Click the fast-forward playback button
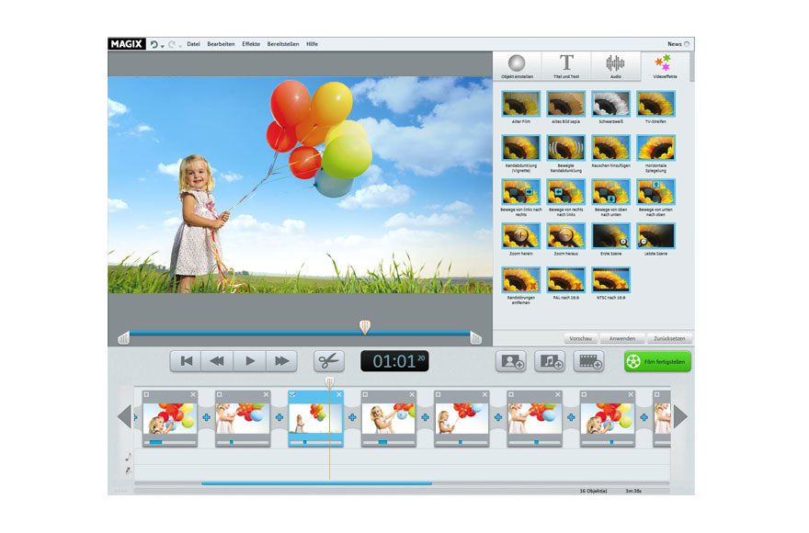Screen dimensions: 809x533 (281, 360)
